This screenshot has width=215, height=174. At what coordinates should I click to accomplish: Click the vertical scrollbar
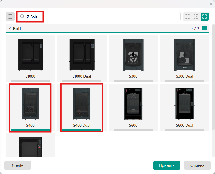(x=213, y=77)
